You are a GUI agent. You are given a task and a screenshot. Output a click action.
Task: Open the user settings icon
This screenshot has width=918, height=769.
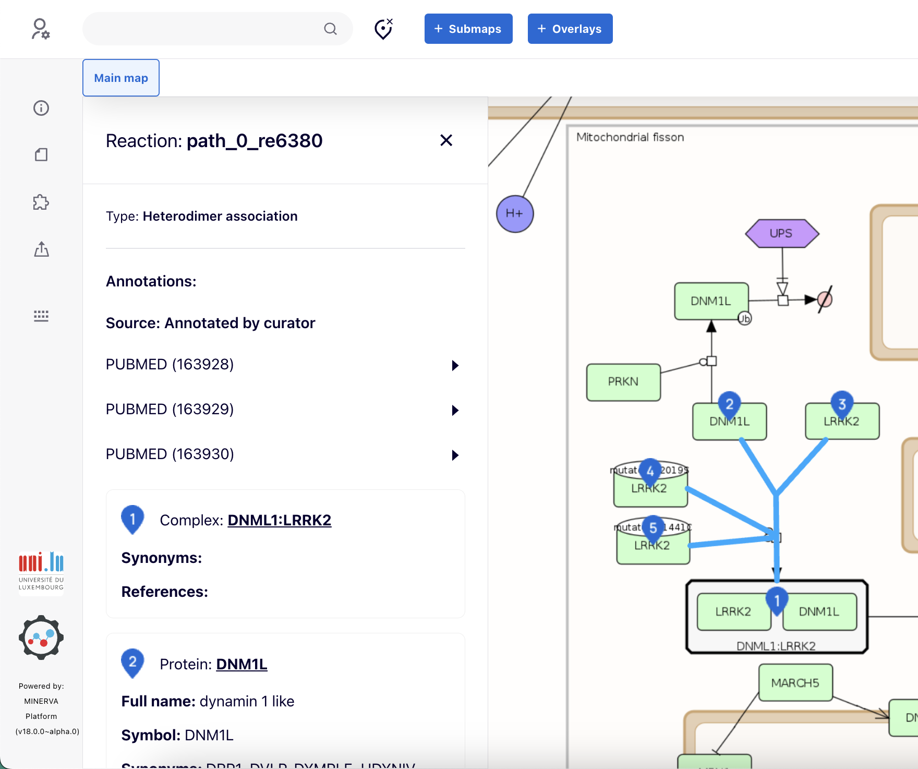40,29
